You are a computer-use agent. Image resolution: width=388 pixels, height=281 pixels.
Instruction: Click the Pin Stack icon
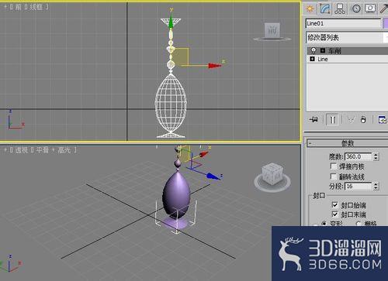pyautogui.click(x=314, y=119)
